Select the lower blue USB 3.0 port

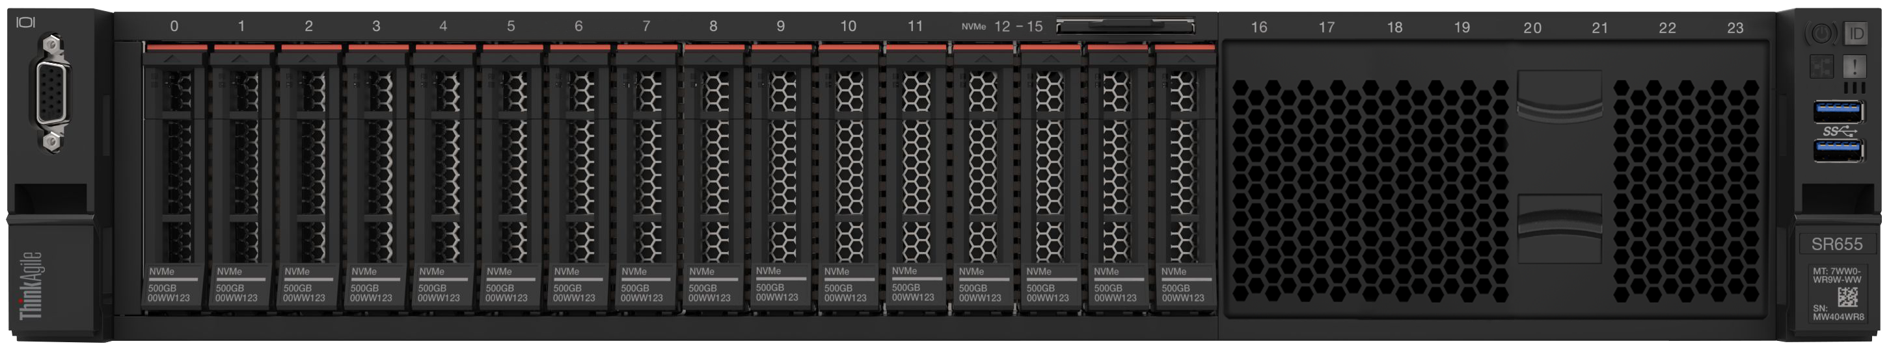coord(1837,150)
